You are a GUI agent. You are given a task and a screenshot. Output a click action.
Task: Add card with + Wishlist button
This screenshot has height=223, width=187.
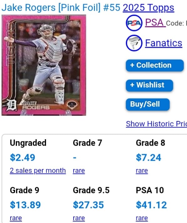pyautogui.click(x=149, y=85)
